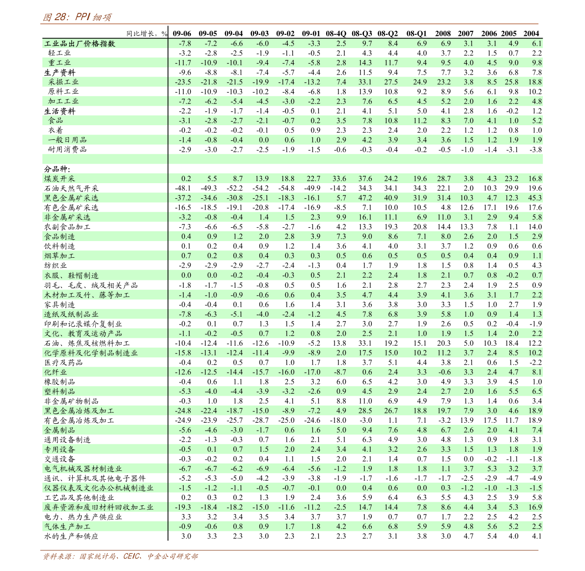Click the row label 石油天然气开采
This screenshot has width=585, height=571.
click(71, 189)
